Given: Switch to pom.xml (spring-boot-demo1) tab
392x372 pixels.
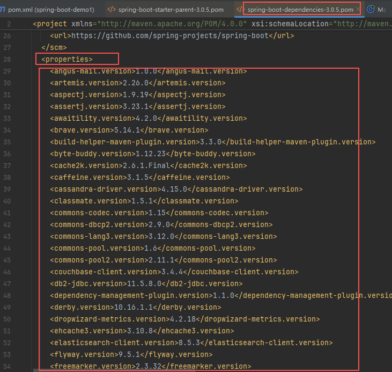Looking at the screenshot, I should coord(51,10).
